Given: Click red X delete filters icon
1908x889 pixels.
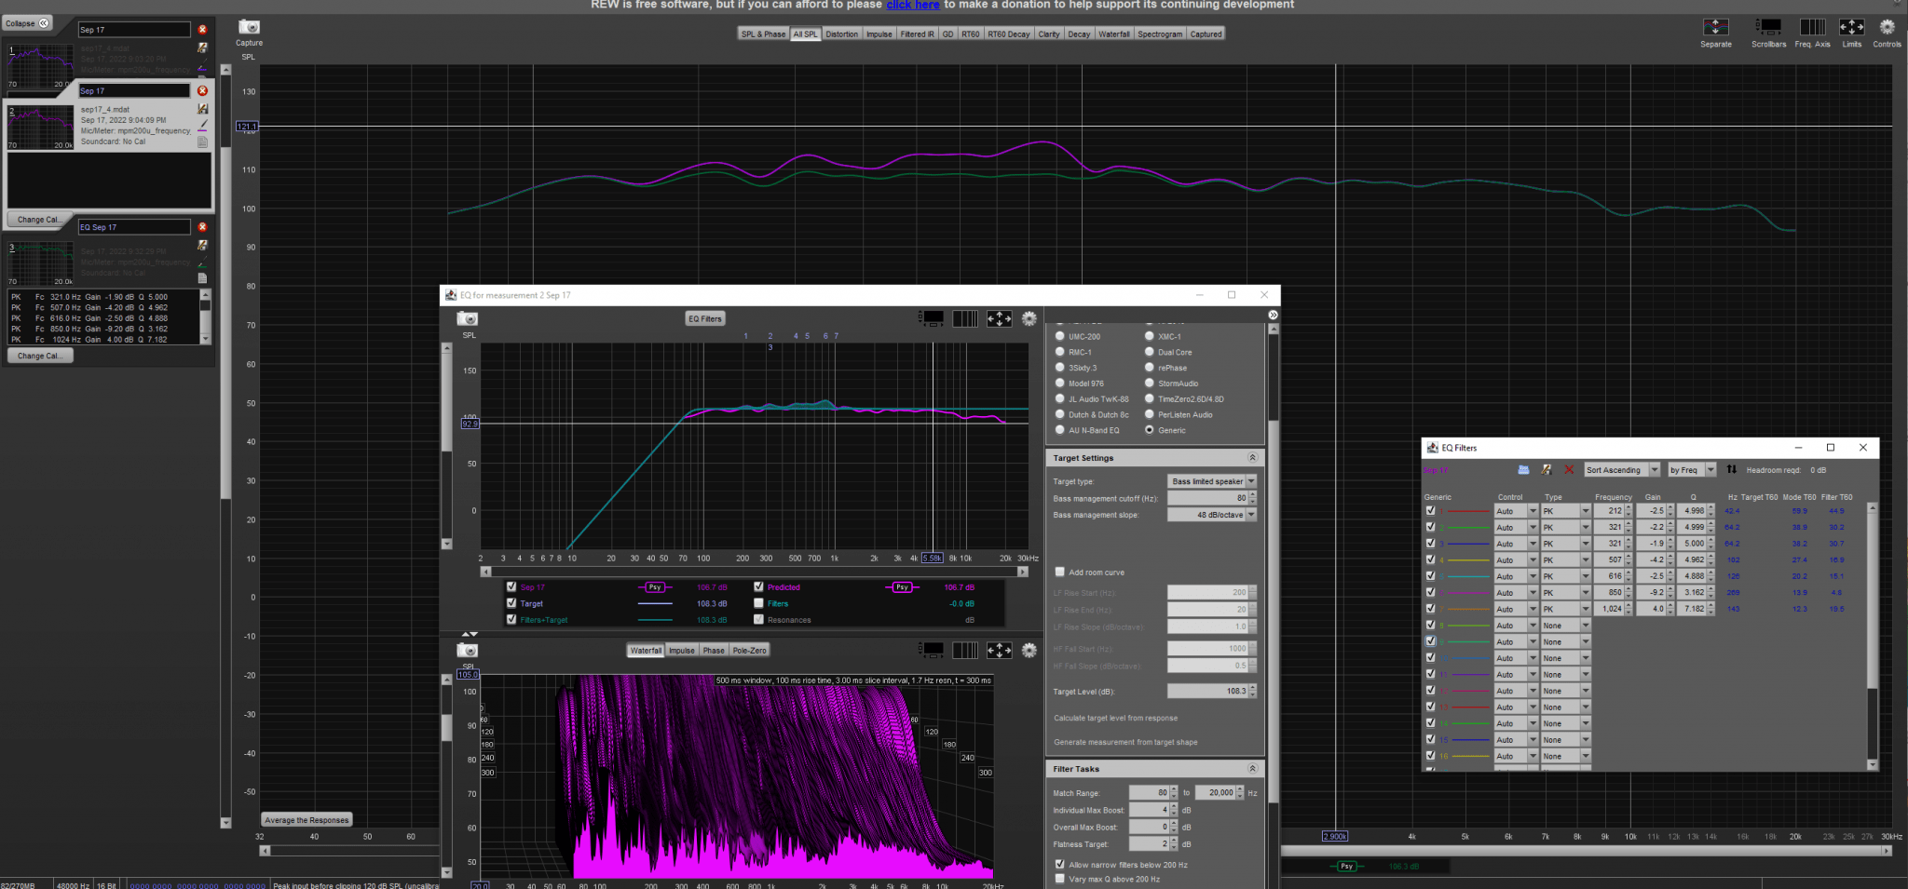Looking at the screenshot, I should 1569,470.
